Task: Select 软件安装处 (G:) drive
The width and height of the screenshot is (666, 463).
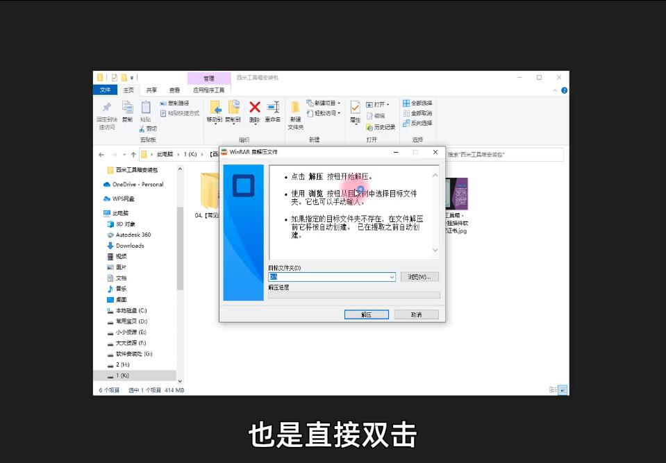Action: click(130, 353)
